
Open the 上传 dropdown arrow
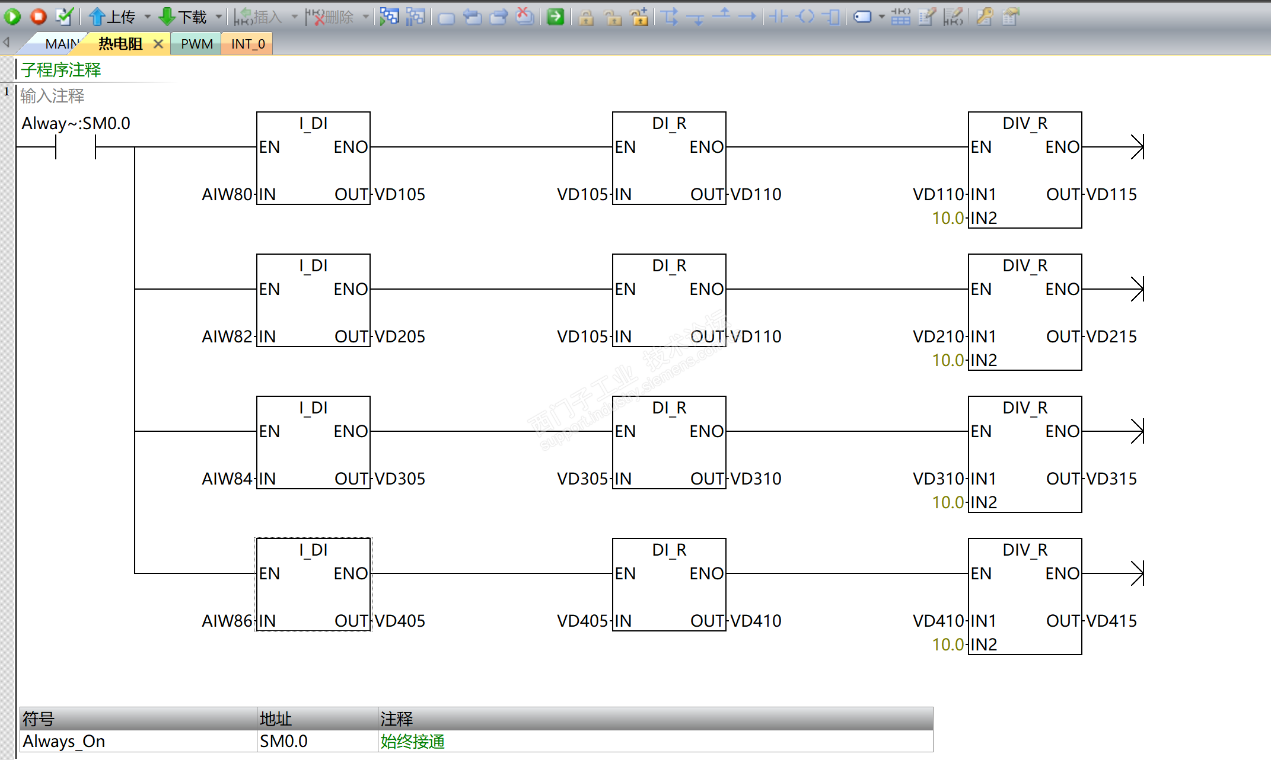pyautogui.click(x=148, y=17)
